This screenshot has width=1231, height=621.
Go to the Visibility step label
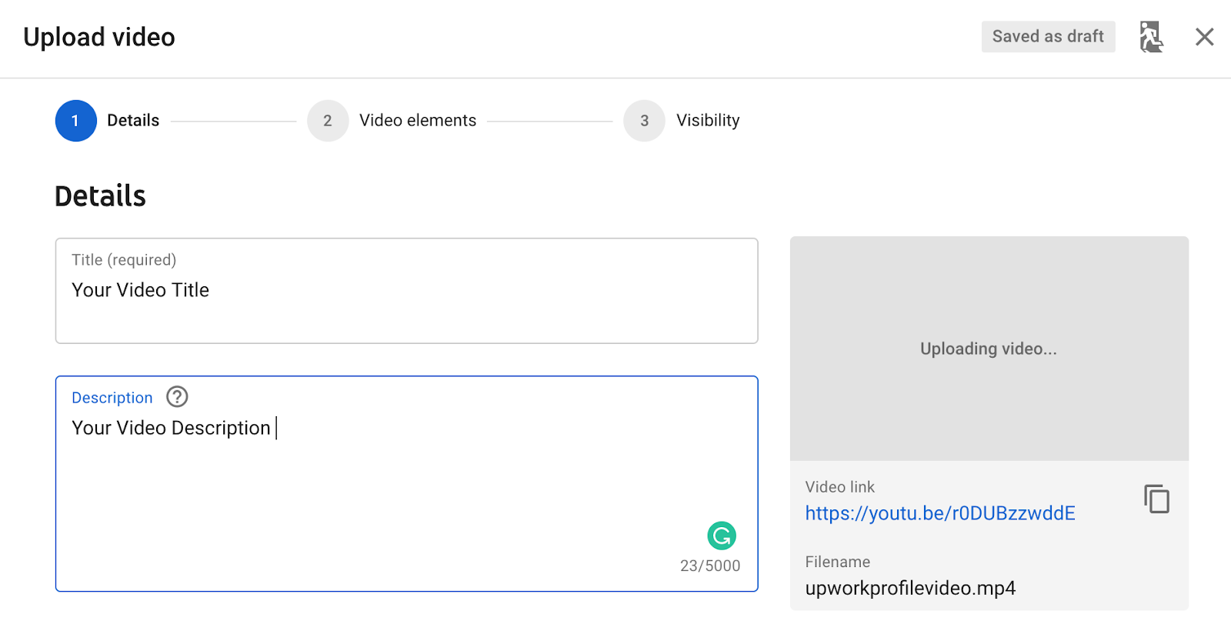708,121
